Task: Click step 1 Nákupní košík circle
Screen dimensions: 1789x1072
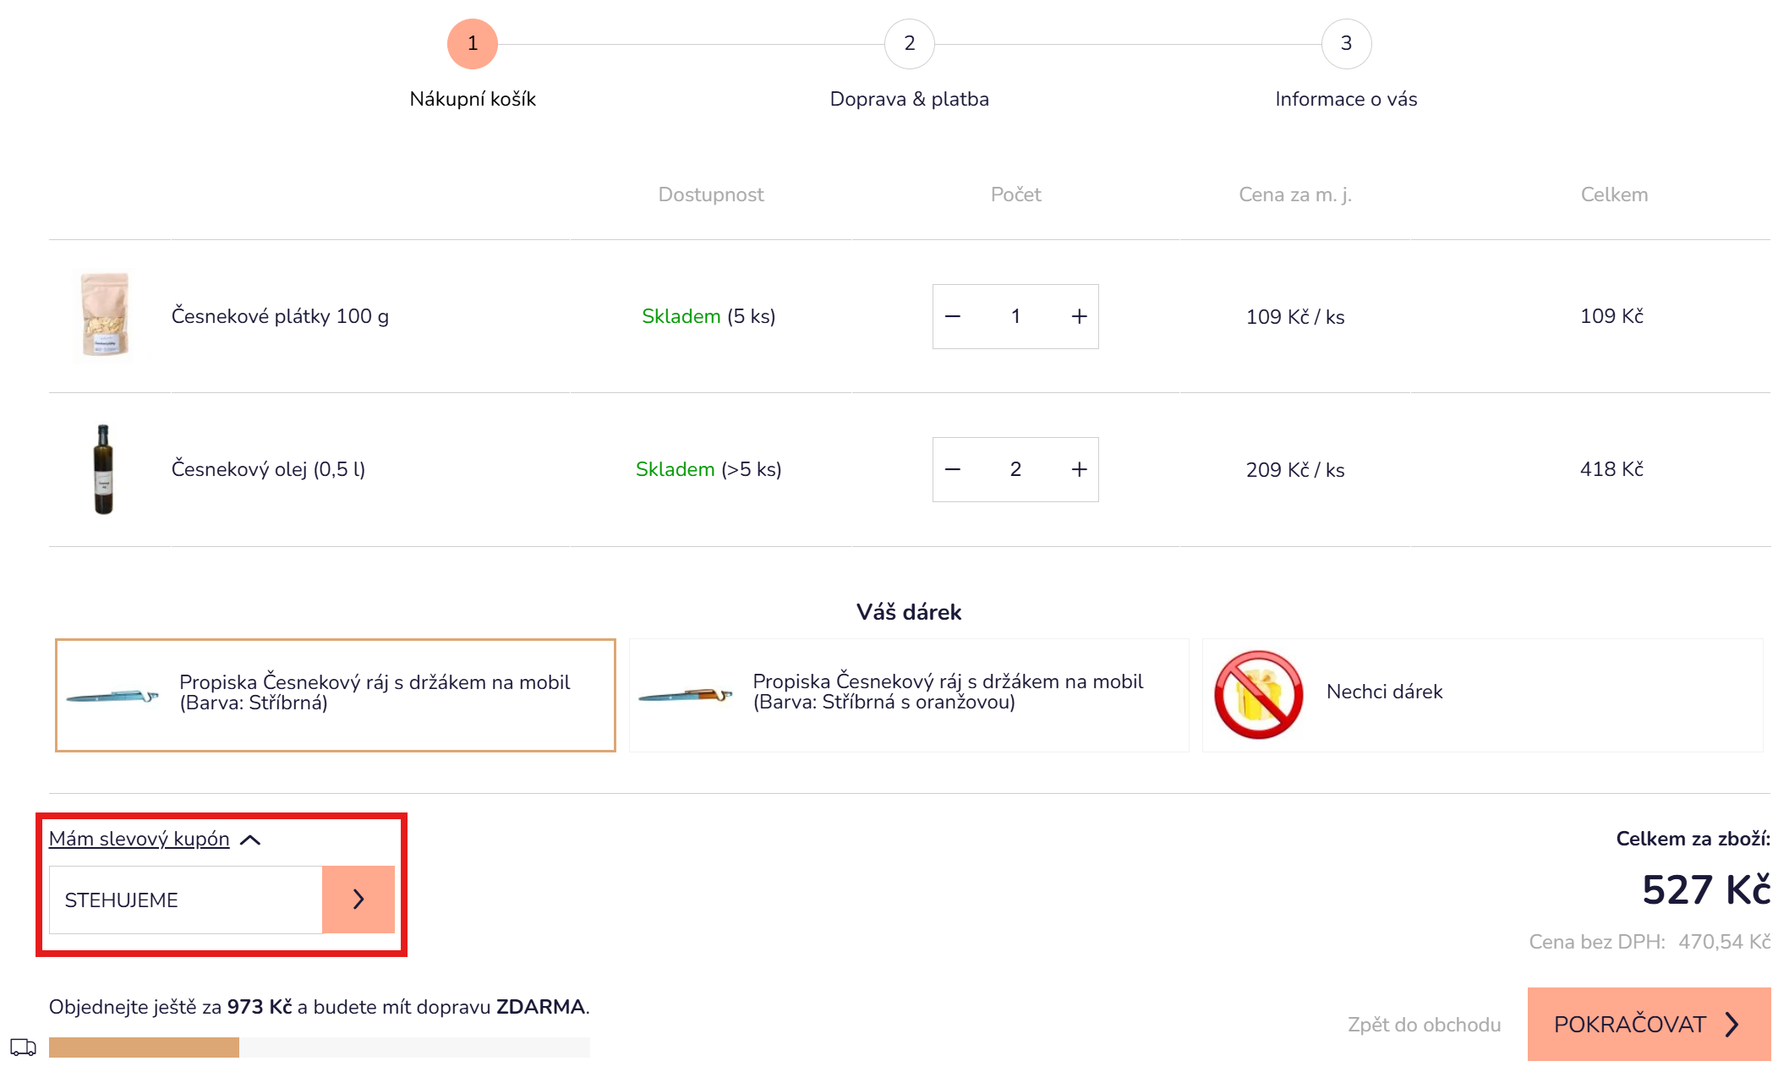Action: coord(473,44)
